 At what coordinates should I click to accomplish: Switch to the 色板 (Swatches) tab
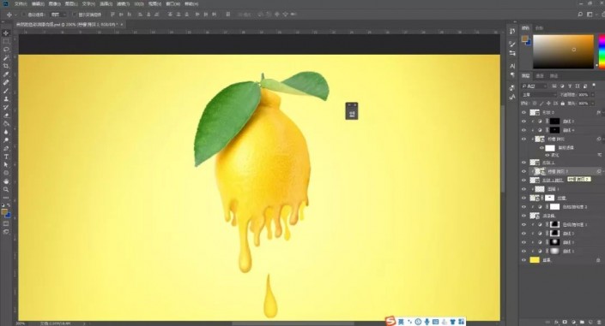tap(539, 28)
